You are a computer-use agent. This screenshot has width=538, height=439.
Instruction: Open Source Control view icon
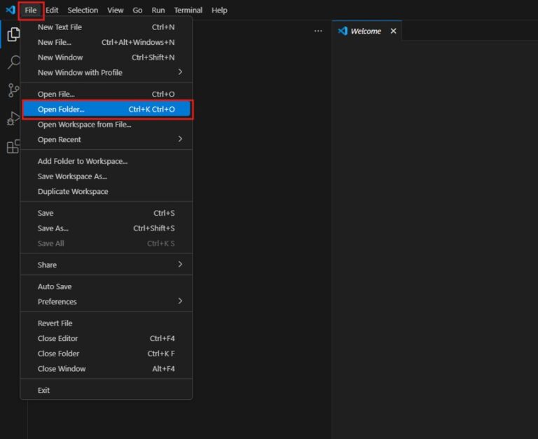coord(13,90)
